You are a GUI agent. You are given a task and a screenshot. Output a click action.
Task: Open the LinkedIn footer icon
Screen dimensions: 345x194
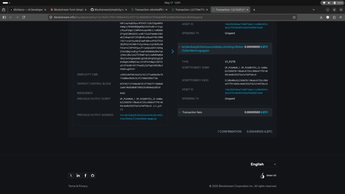pos(78,176)
